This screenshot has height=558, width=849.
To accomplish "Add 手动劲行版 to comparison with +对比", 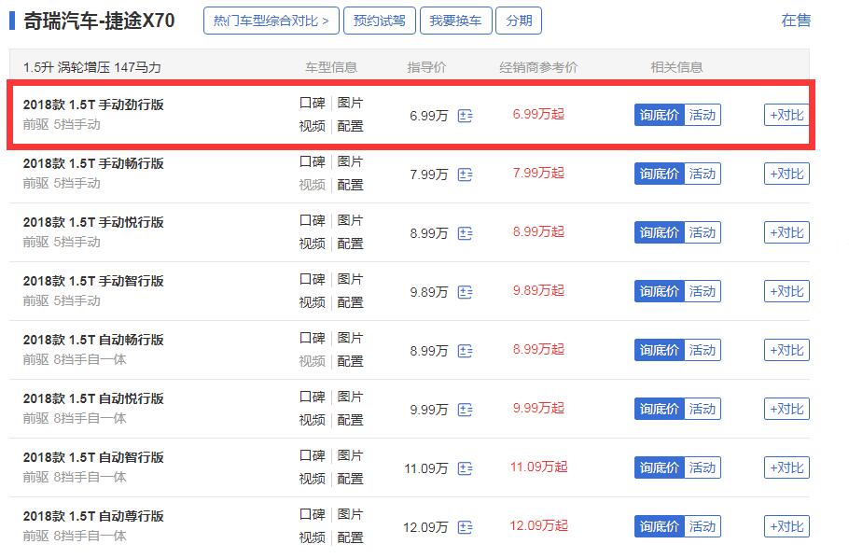I will [x=786, y=115].
